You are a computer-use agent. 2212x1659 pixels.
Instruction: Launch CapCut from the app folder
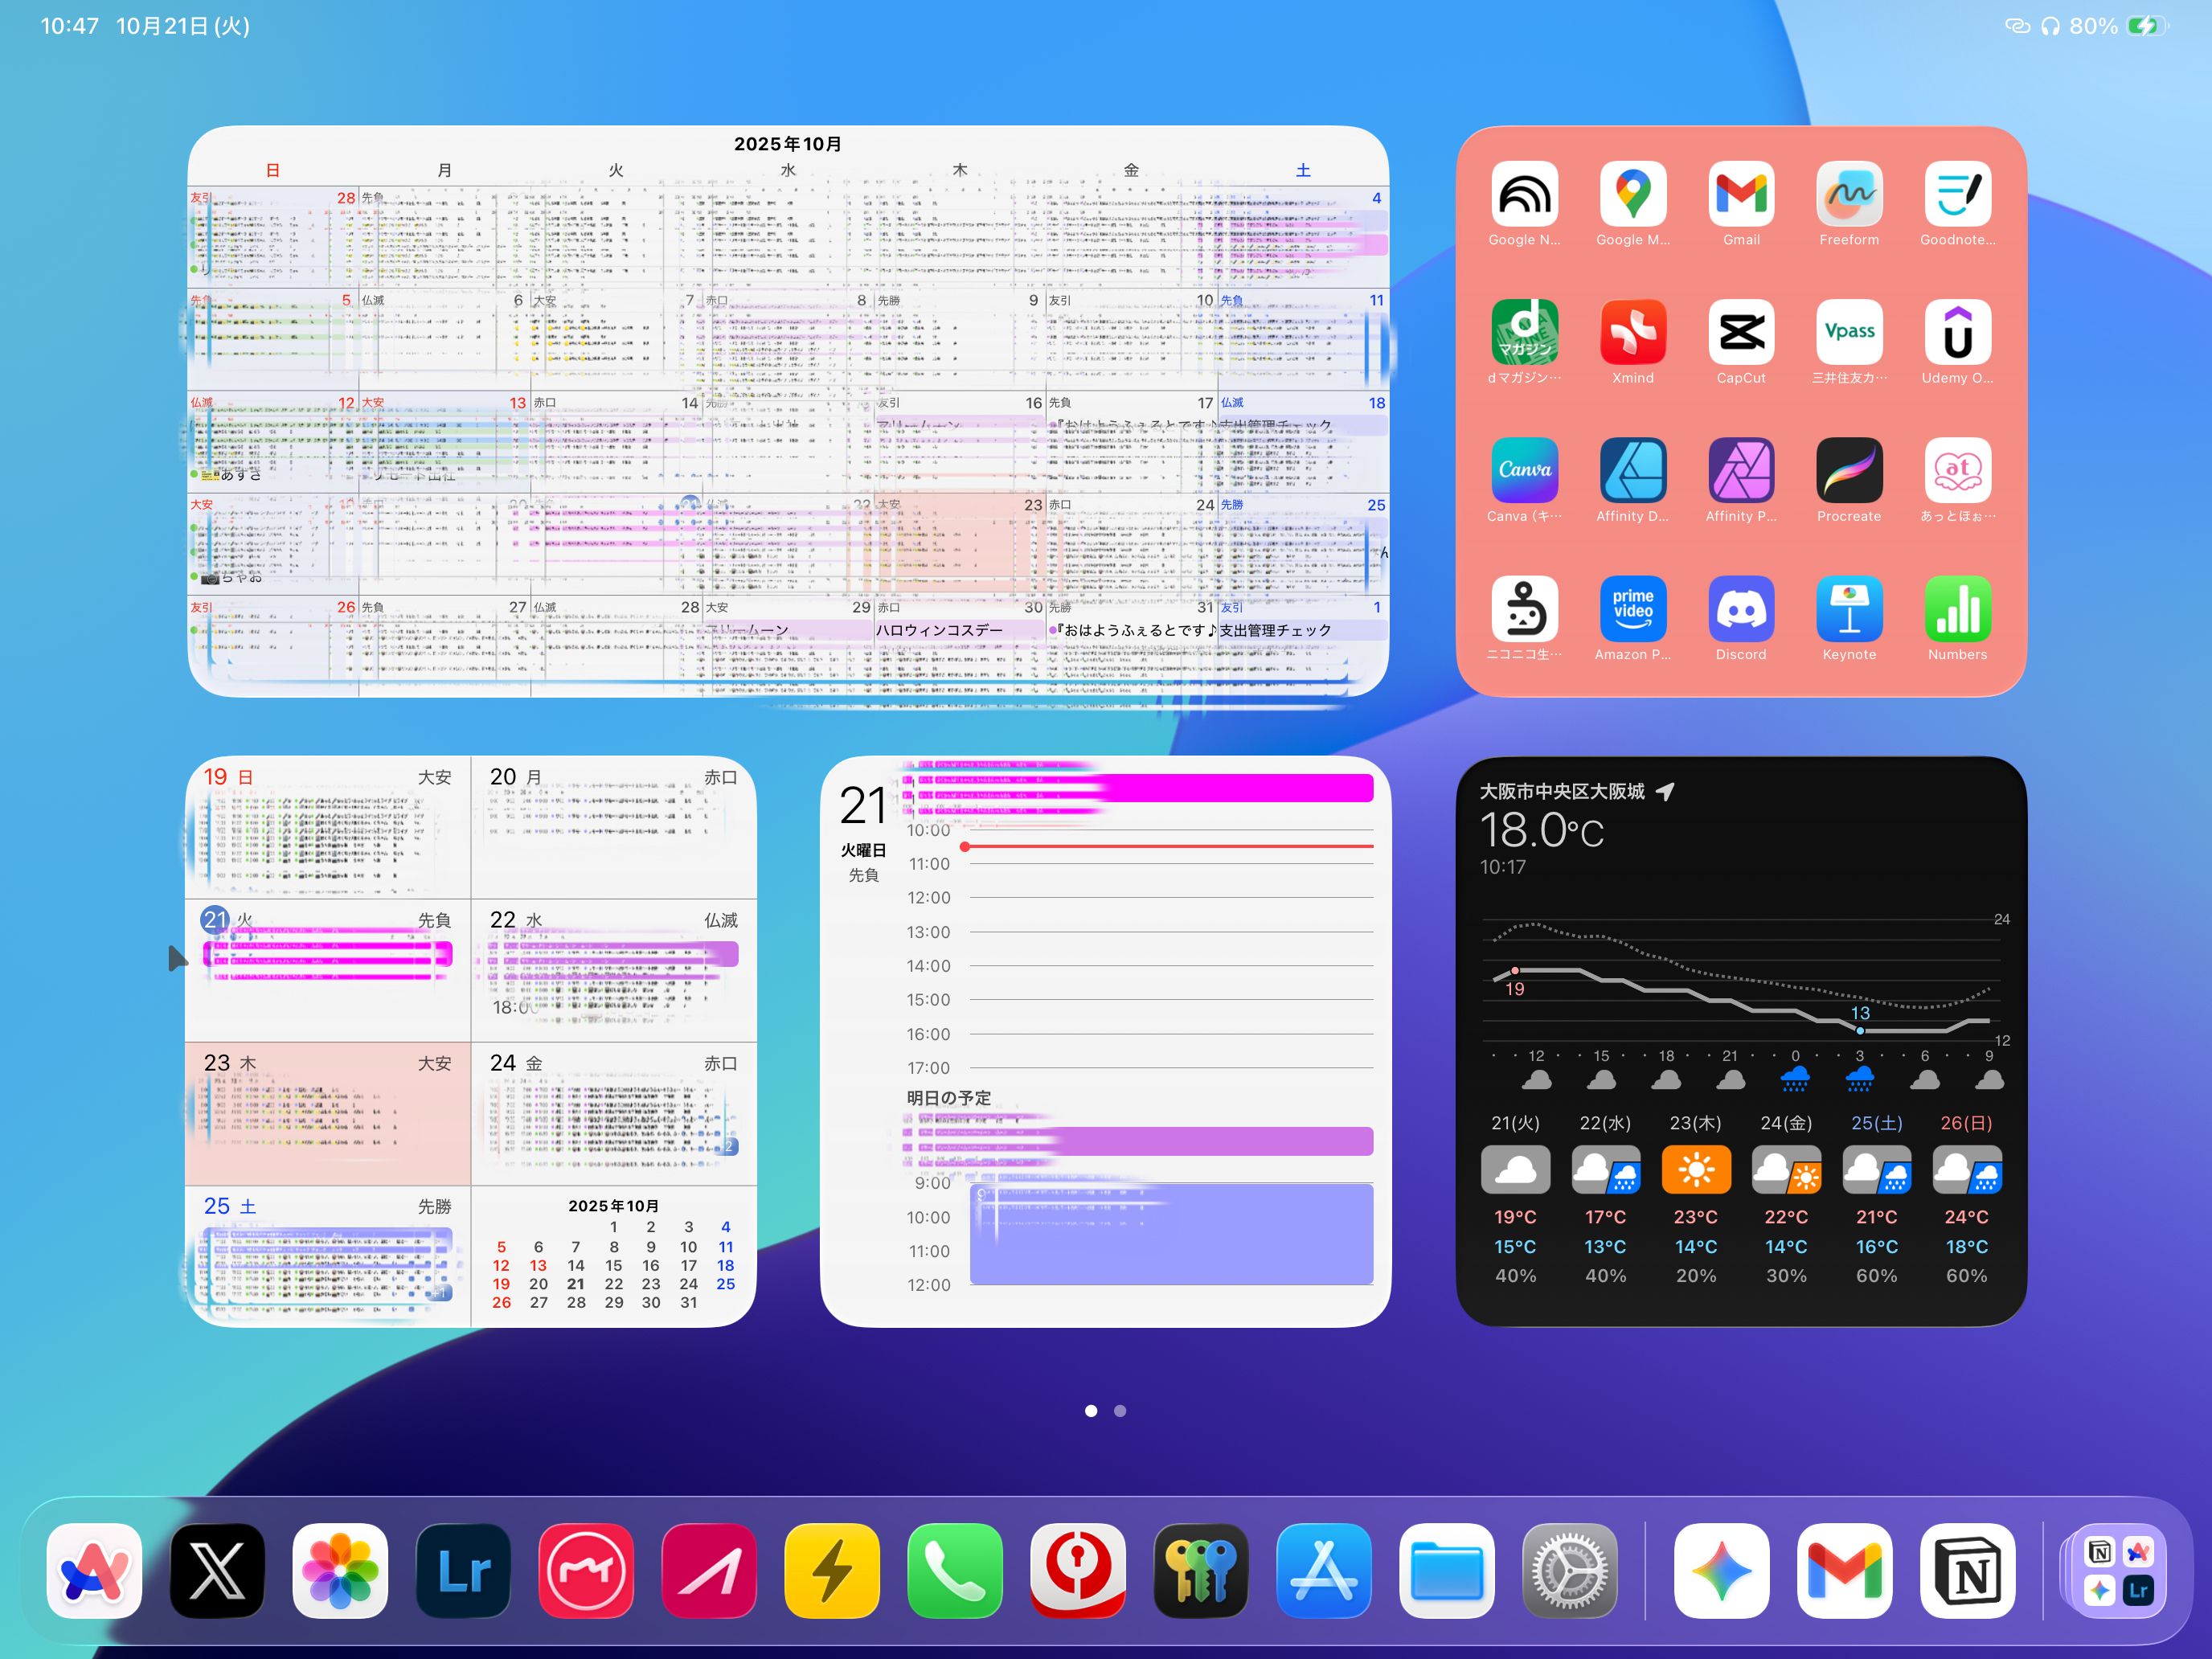click(1740, 332)
